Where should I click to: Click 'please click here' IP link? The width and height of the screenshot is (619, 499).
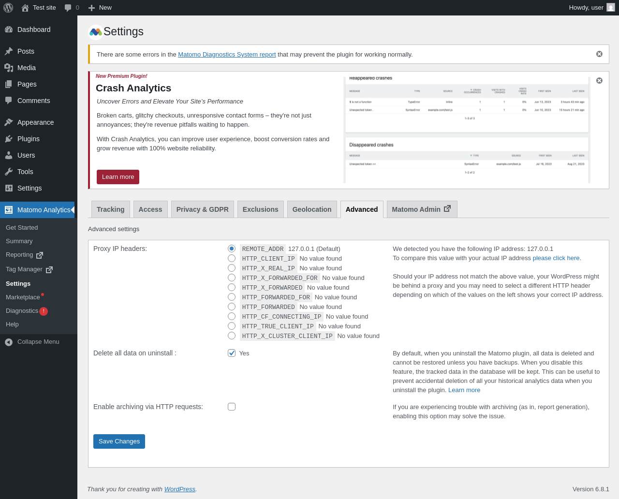click(556, 258)
